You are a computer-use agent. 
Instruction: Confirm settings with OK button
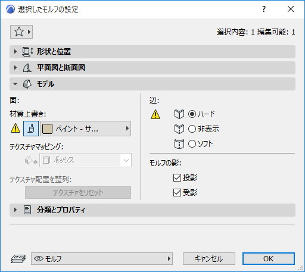point(269,259)
